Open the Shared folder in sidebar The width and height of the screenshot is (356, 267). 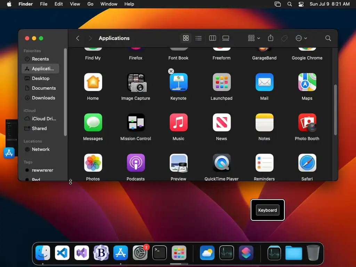tap(40, 128)
